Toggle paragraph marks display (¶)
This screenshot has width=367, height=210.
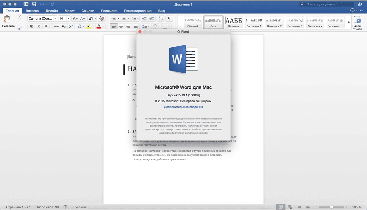tap(169, 18)
